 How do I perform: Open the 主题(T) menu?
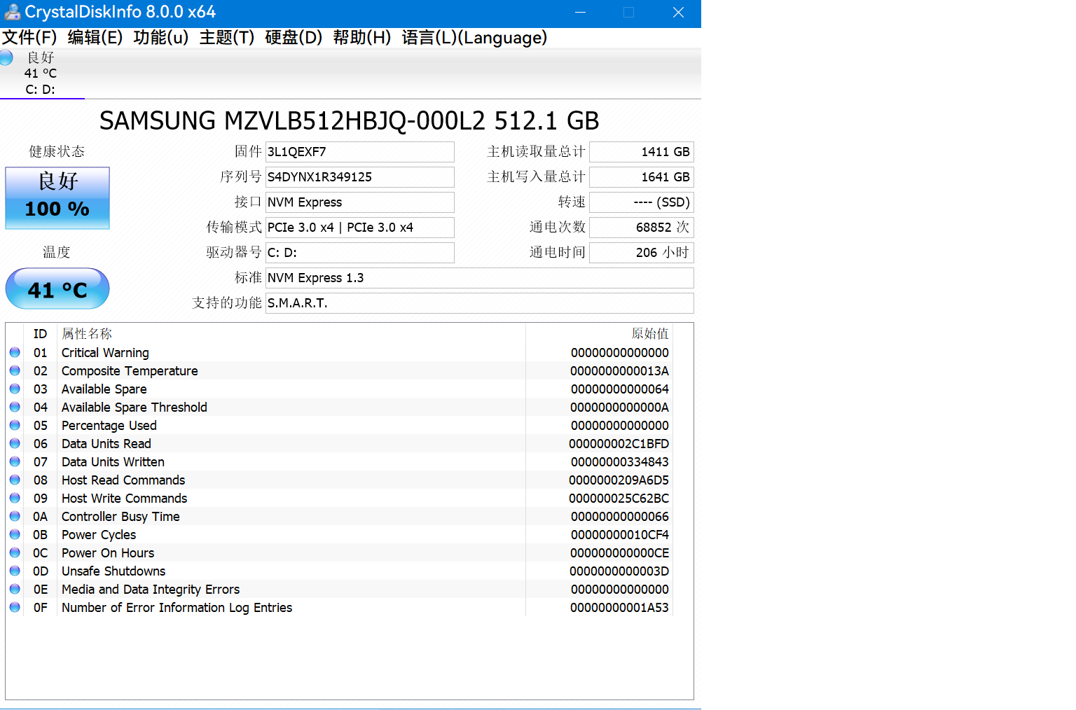coord(227,37)
